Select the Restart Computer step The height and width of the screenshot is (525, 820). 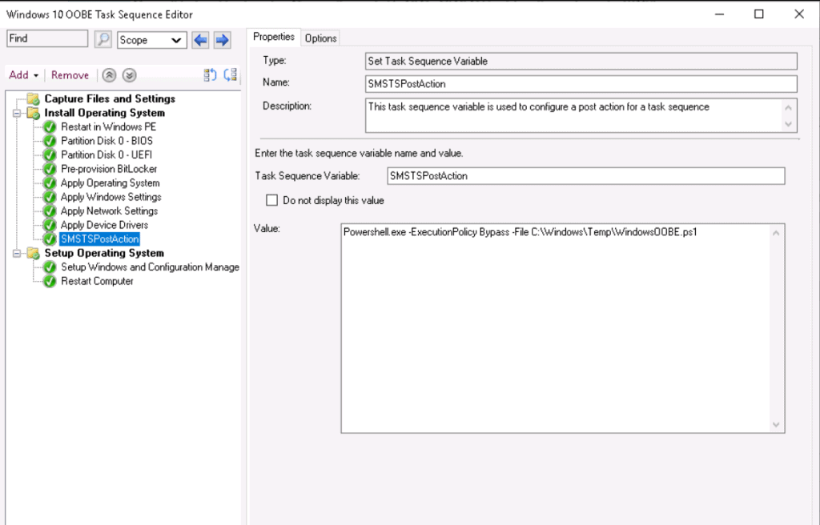pos(97,282)
